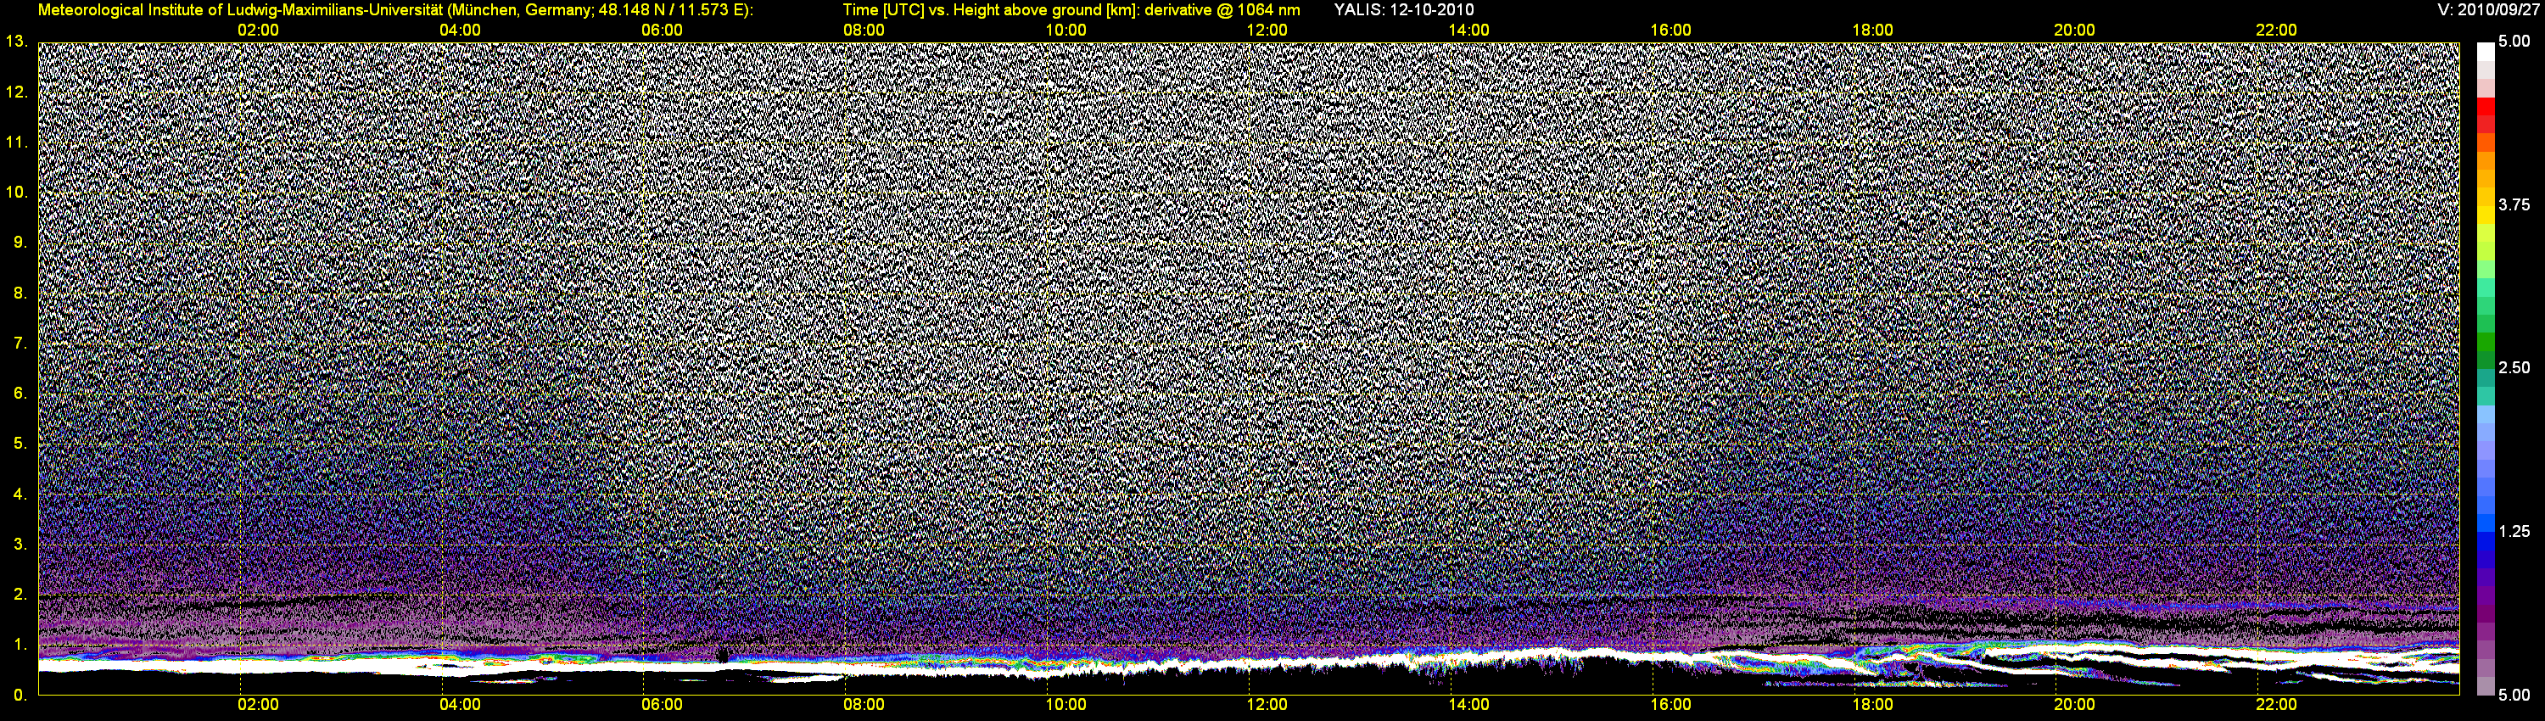Click the 13. km height axis label
This screenshot has width=2545, height=721.
17,42
